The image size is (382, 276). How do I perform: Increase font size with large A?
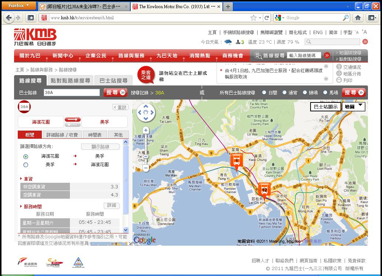pos(364,32)
